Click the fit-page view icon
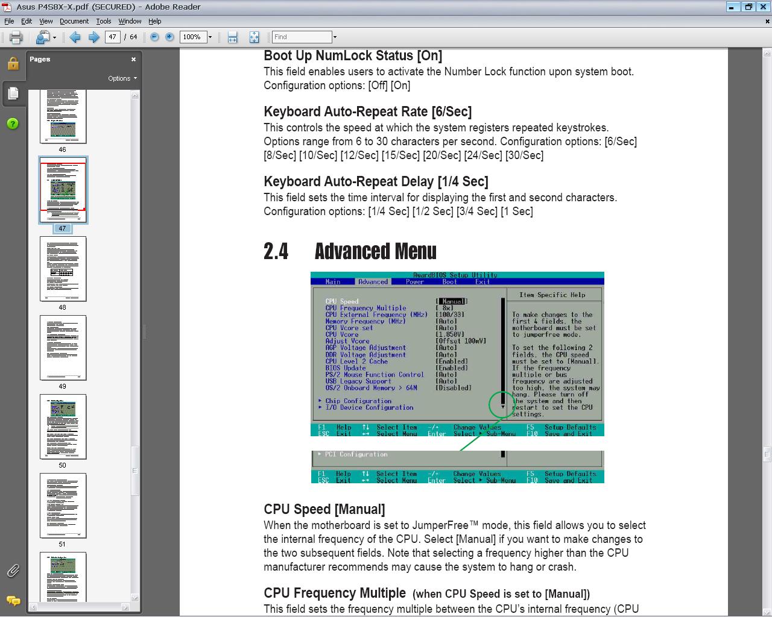Image resolution: width=772 pixels, height=617 pixels. click(254, 37)
